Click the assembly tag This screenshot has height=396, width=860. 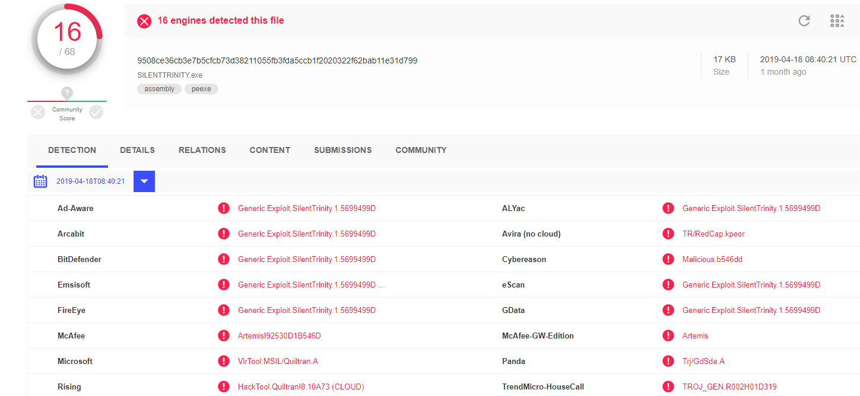(x=159, y=89)
